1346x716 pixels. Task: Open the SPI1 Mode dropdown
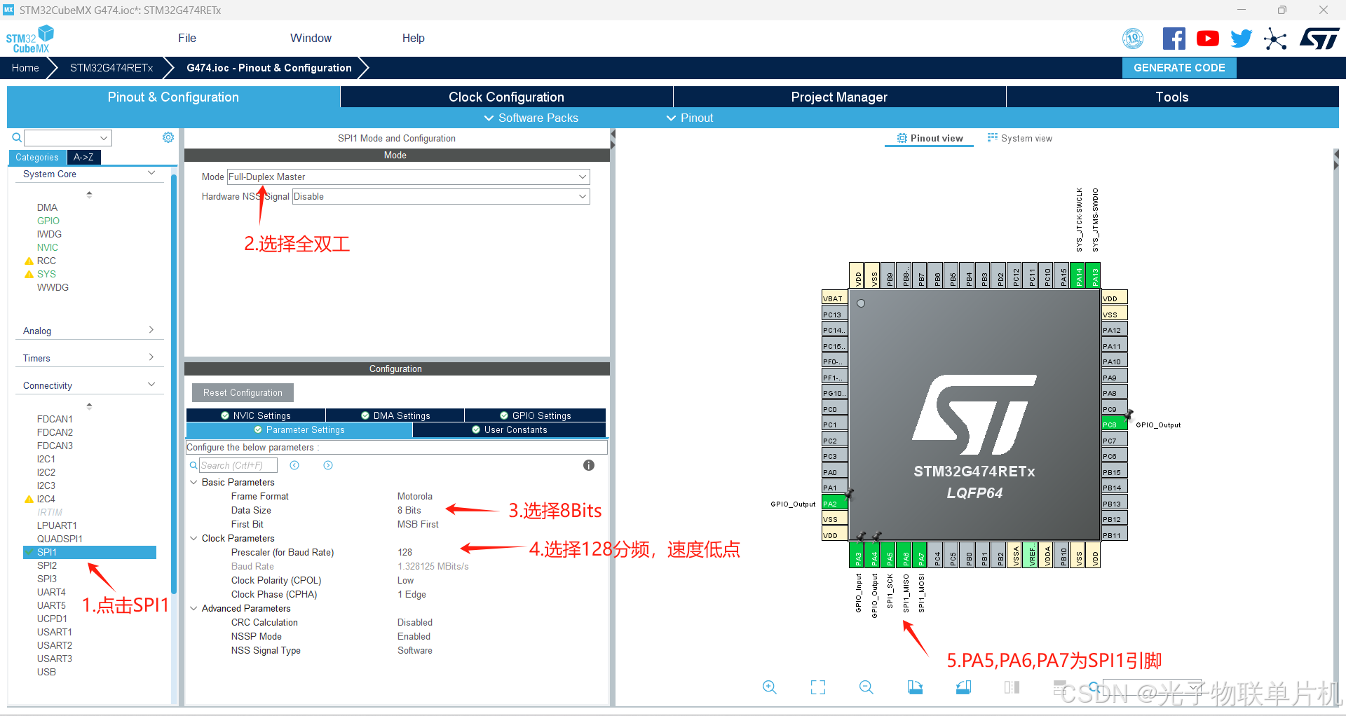[x=408, y=177]
